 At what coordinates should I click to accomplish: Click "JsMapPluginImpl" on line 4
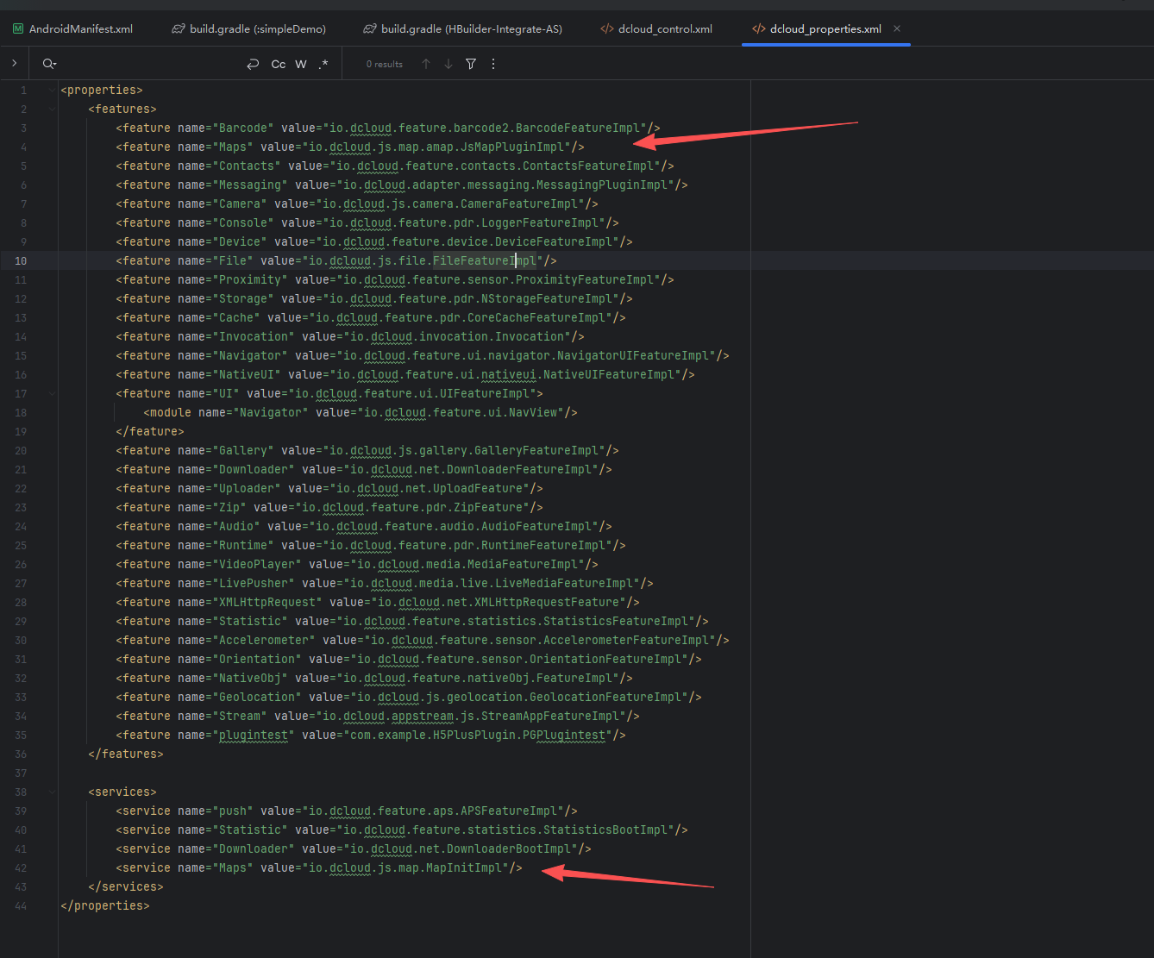[512, 147]
